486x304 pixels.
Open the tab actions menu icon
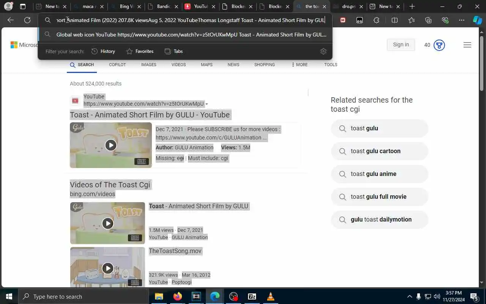click(x=23, y=6)
